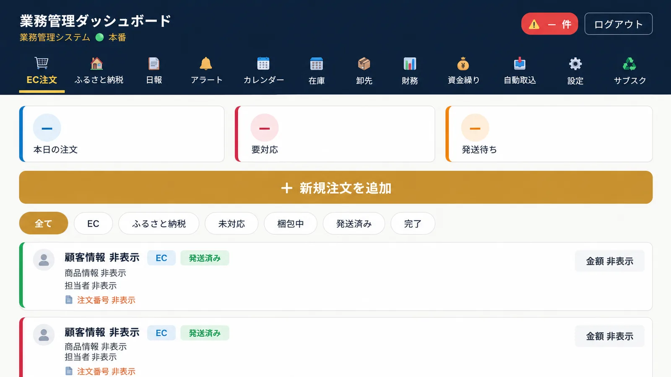Show 梱包中 orders filter
This screenshot has width=671, height=377.
click(290, 223)
